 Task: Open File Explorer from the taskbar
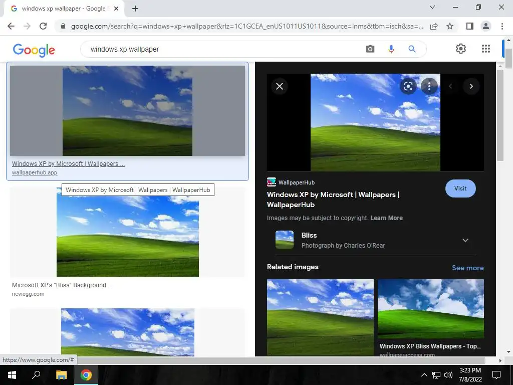(61, 375)
